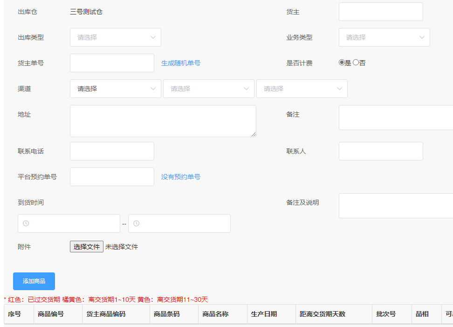Select 否 radio for 是否计费
This screenshot has width=453, height=327.
[356, 63]
